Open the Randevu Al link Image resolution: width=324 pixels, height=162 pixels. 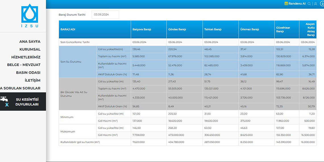pos(297,4)
